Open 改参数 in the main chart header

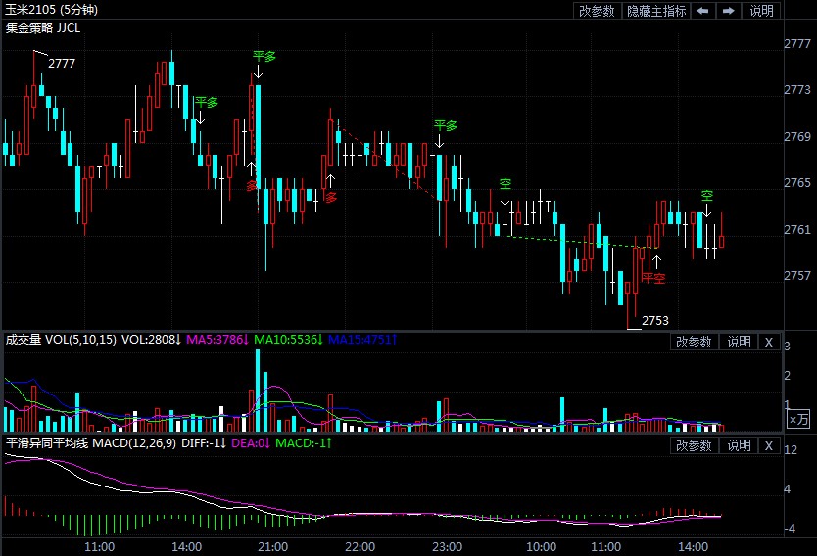pyautogui.click(x=598, y=11)
